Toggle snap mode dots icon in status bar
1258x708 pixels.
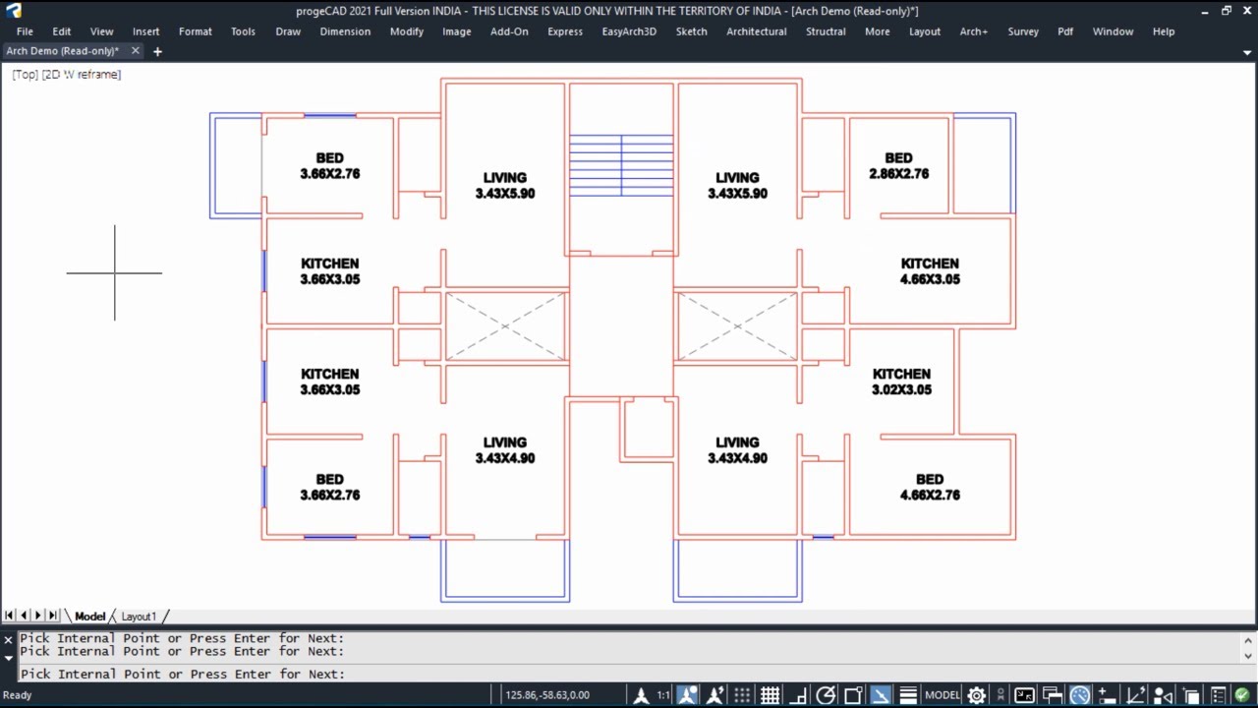point(742,695)
